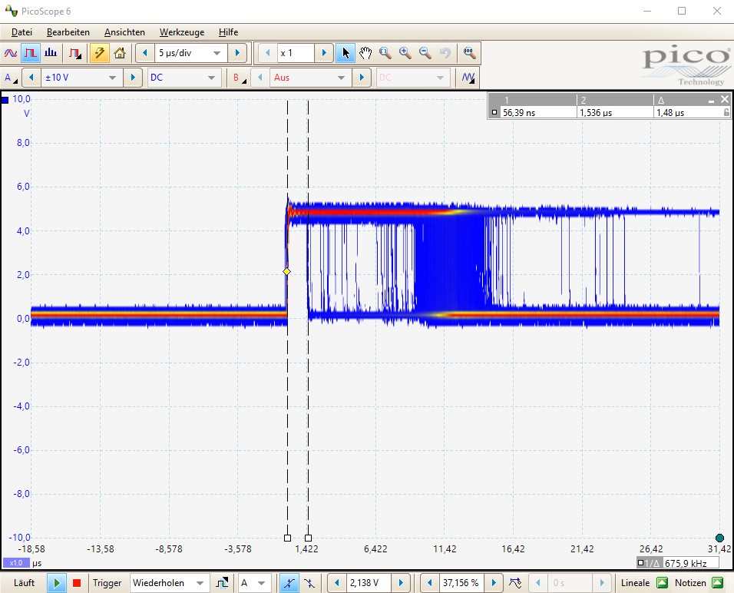Decrease trigger threshold 2,138 V

[x=336, y=583]
